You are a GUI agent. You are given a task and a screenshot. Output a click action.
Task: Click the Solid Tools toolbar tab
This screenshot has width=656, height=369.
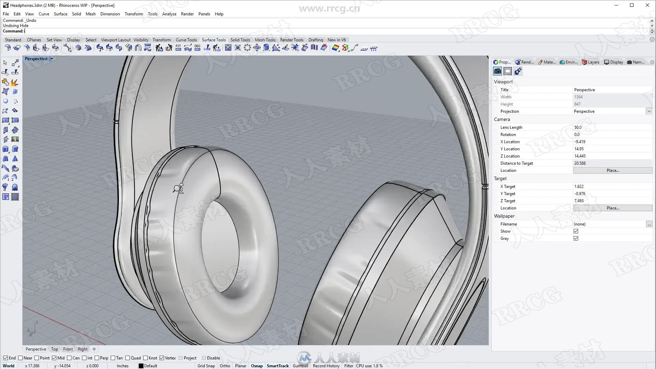pyautogui.click(x=240, y=40)
